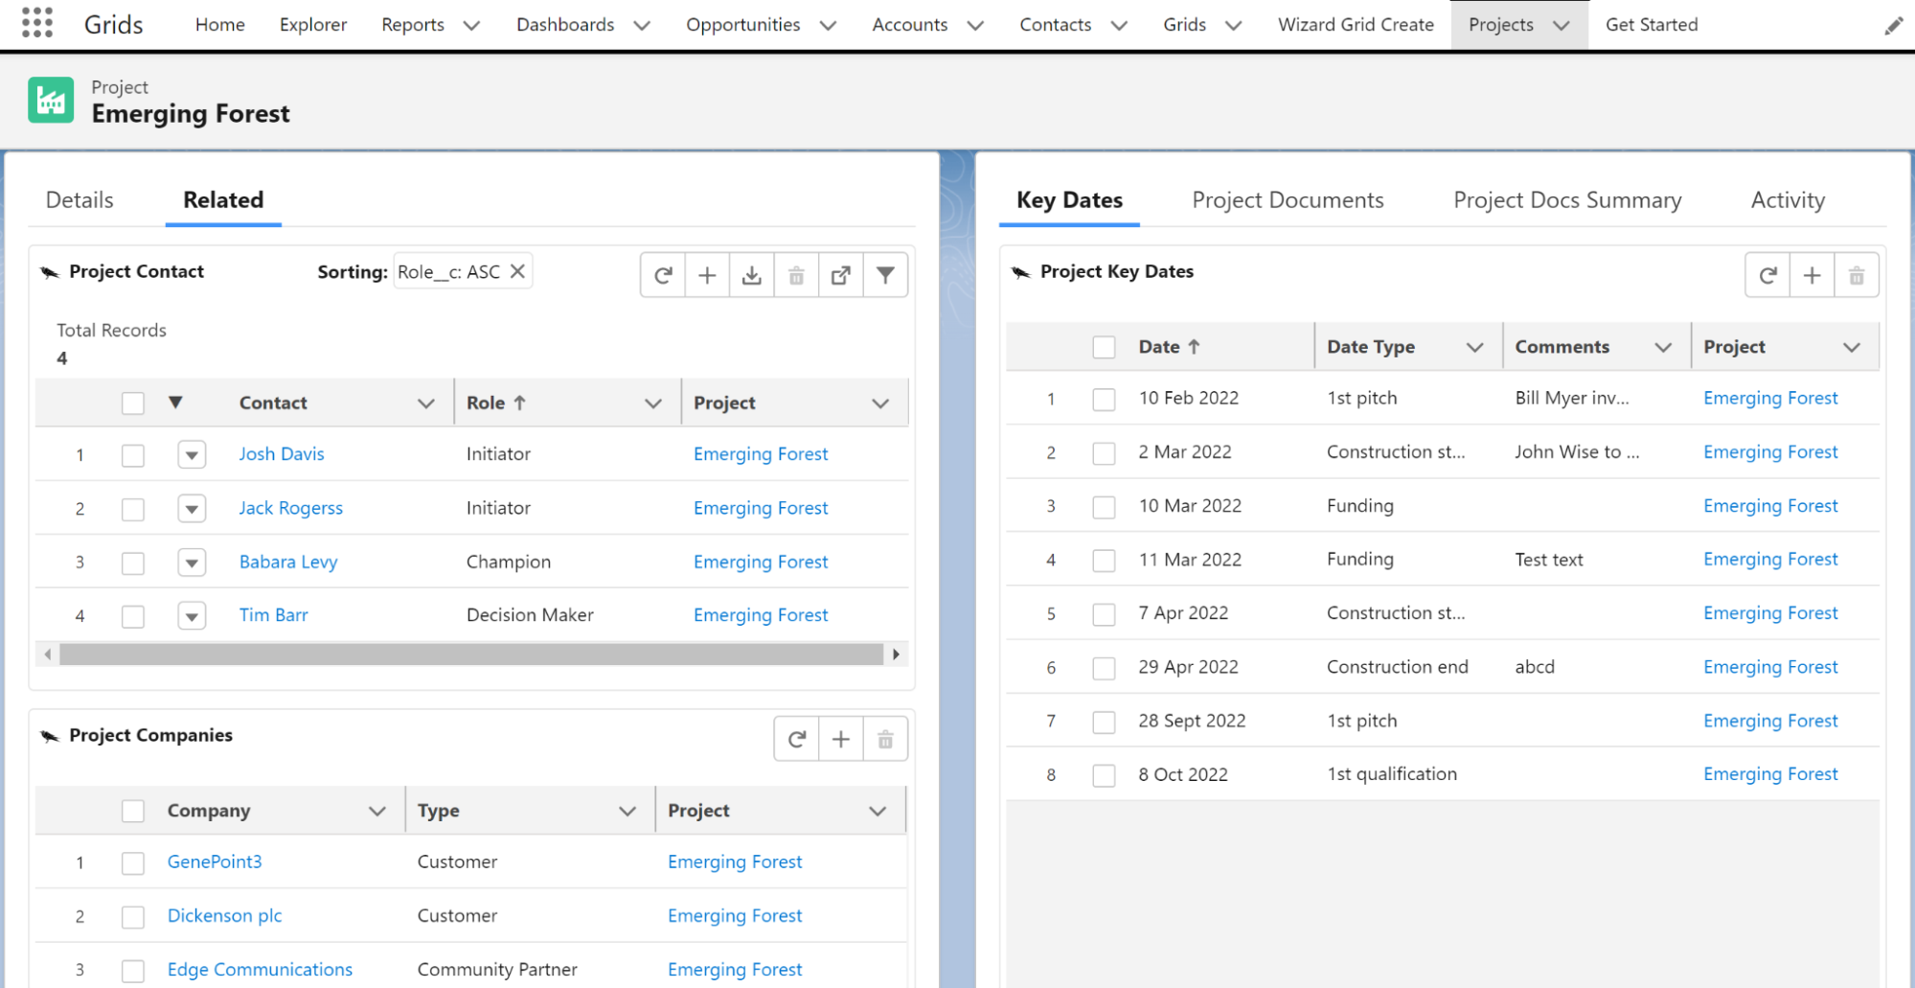This screenshot has height=988, width=1915.
Task: Open the Project Docs Summary tab
Action: point(1567,199)
